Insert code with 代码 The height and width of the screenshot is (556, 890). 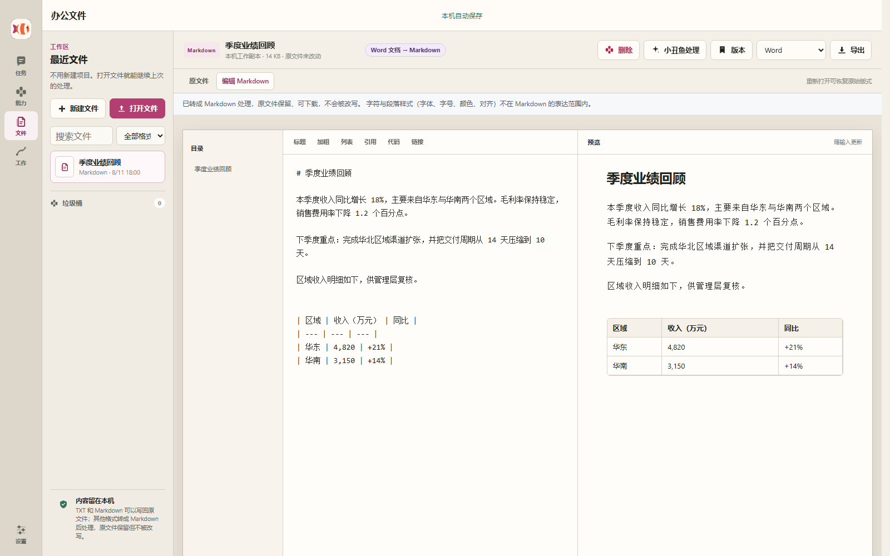click(394, 142)
